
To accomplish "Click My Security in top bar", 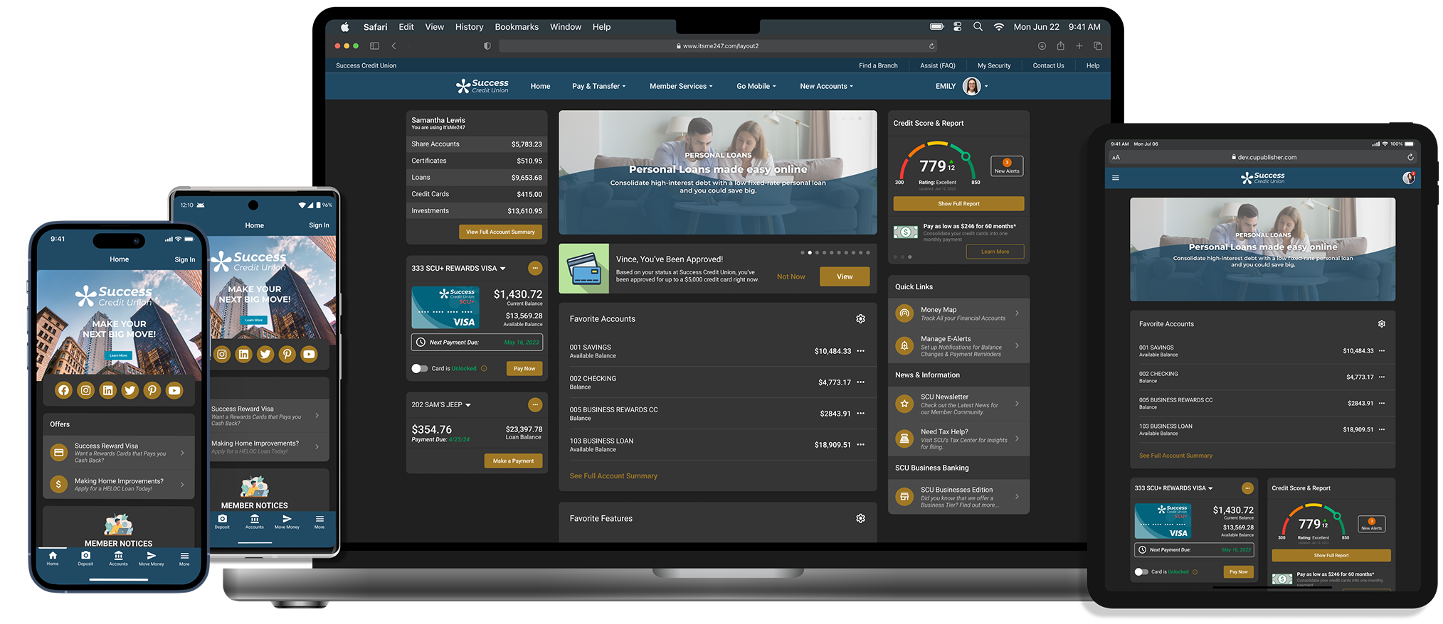I will (994, 66).
